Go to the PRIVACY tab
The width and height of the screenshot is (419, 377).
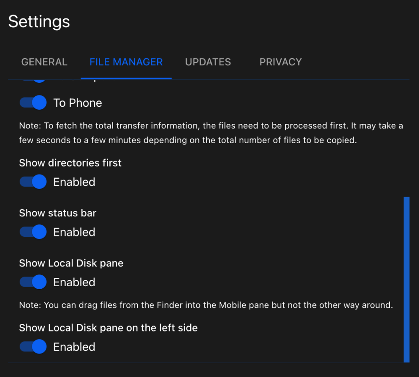pyautogui.click(x=280, y=62)
